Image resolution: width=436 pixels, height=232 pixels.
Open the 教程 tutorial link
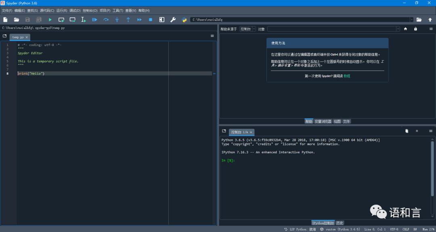pyautogui.click(x=347, y=76)
